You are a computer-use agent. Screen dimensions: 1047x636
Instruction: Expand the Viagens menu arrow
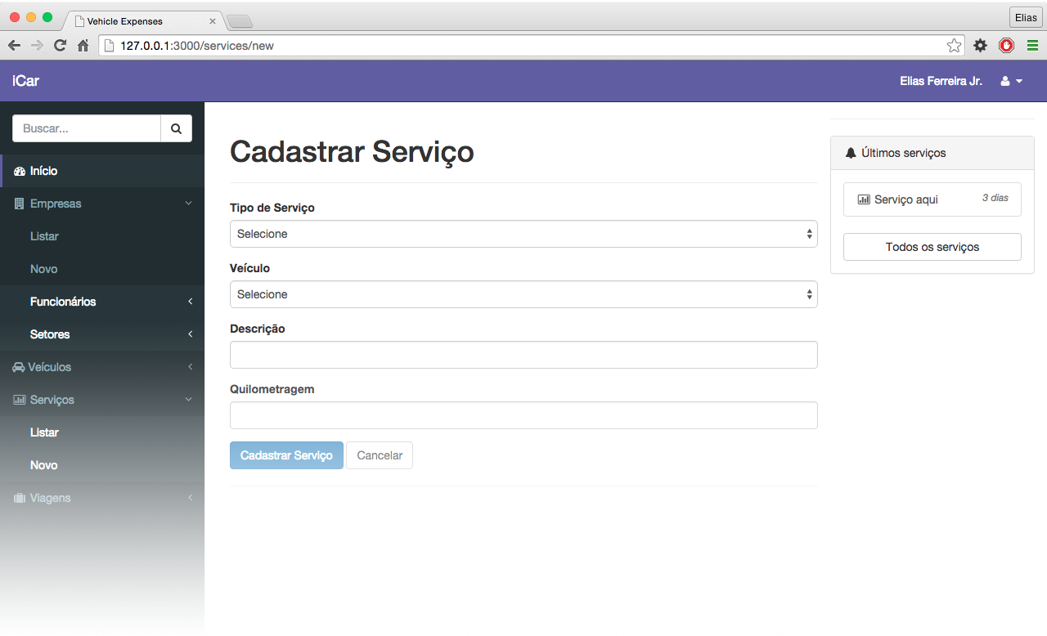(190, 498)
